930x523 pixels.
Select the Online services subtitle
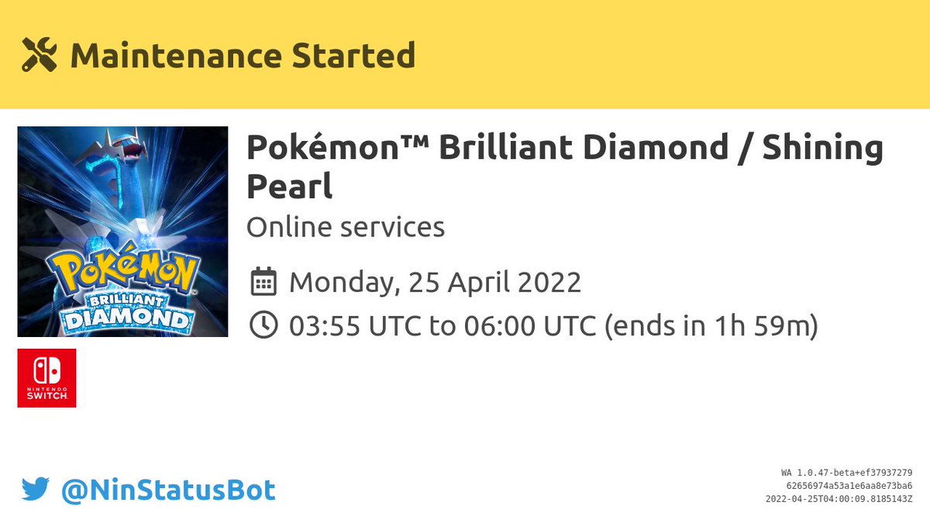coord(346,227)
